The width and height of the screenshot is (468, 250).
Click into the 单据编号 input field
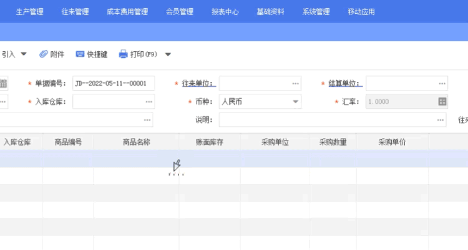[112, 84]
